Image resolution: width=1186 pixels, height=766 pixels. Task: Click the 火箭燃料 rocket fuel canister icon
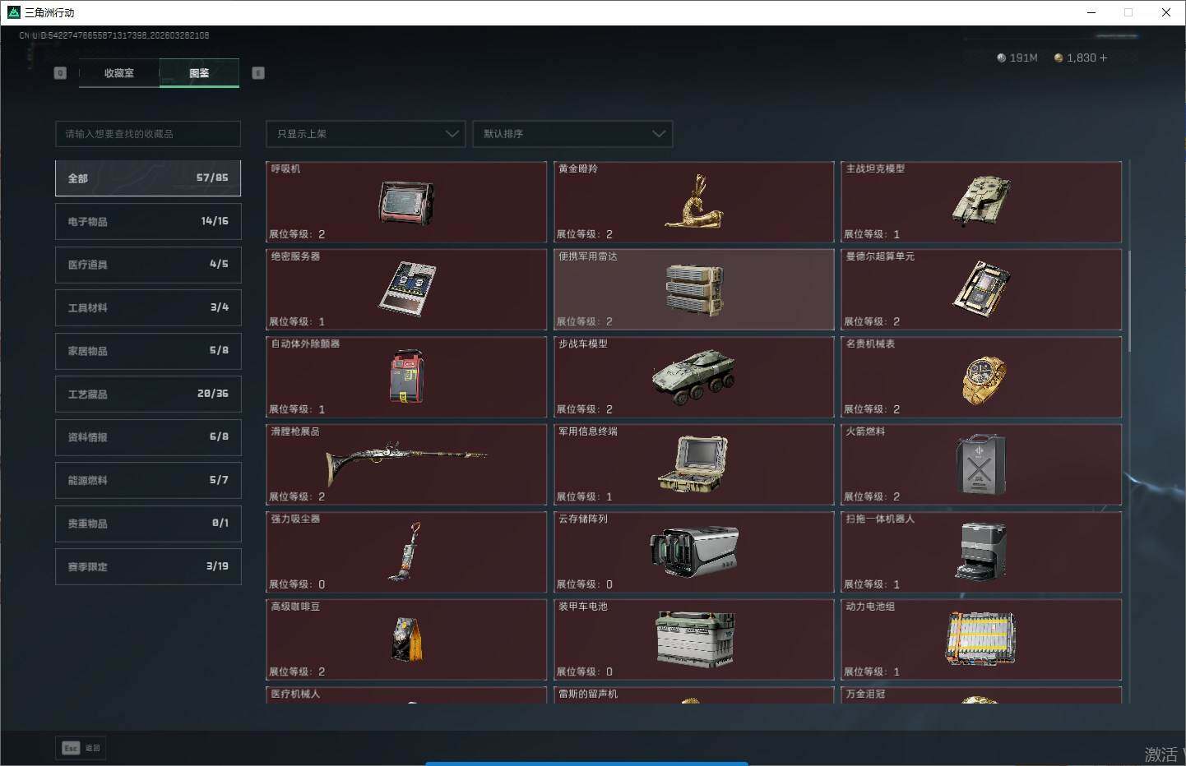pyautogui.click(x=980, y=465)
